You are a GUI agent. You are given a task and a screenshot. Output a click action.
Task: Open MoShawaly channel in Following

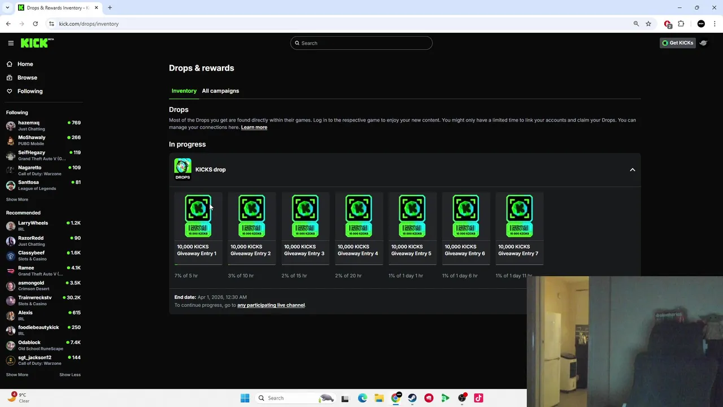coord(43,140)
